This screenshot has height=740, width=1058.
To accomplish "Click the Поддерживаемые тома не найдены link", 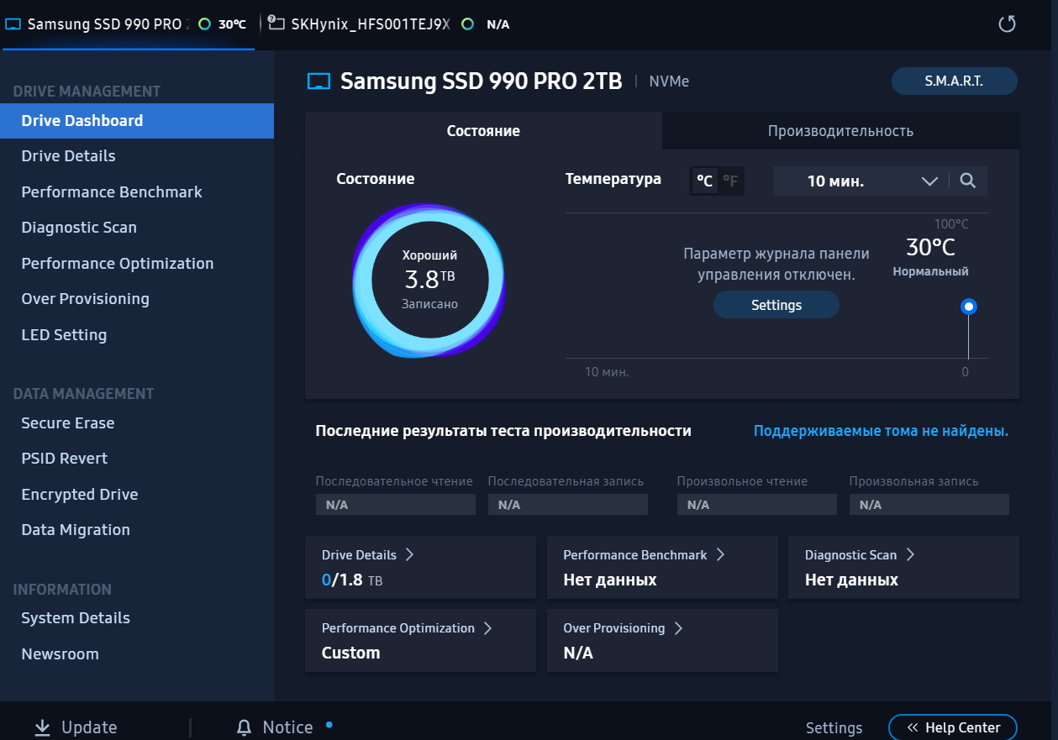I will click(x=881, y=431).
